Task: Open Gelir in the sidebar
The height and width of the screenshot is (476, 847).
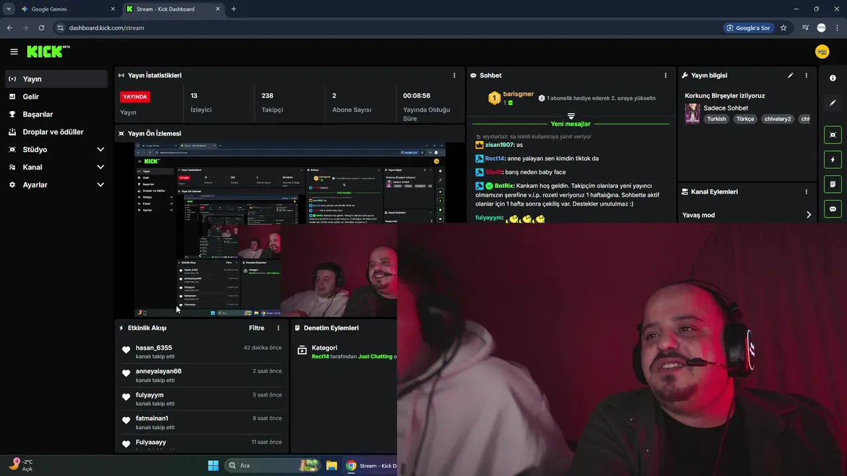Action: [x=56, y=97]
